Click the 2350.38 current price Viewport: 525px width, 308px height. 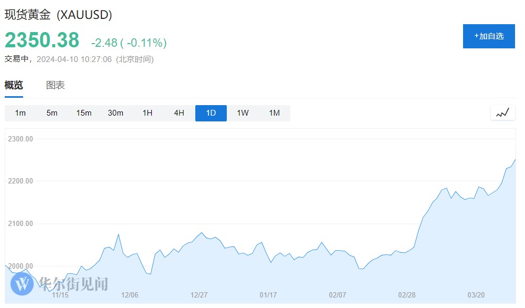coord(42,40)
